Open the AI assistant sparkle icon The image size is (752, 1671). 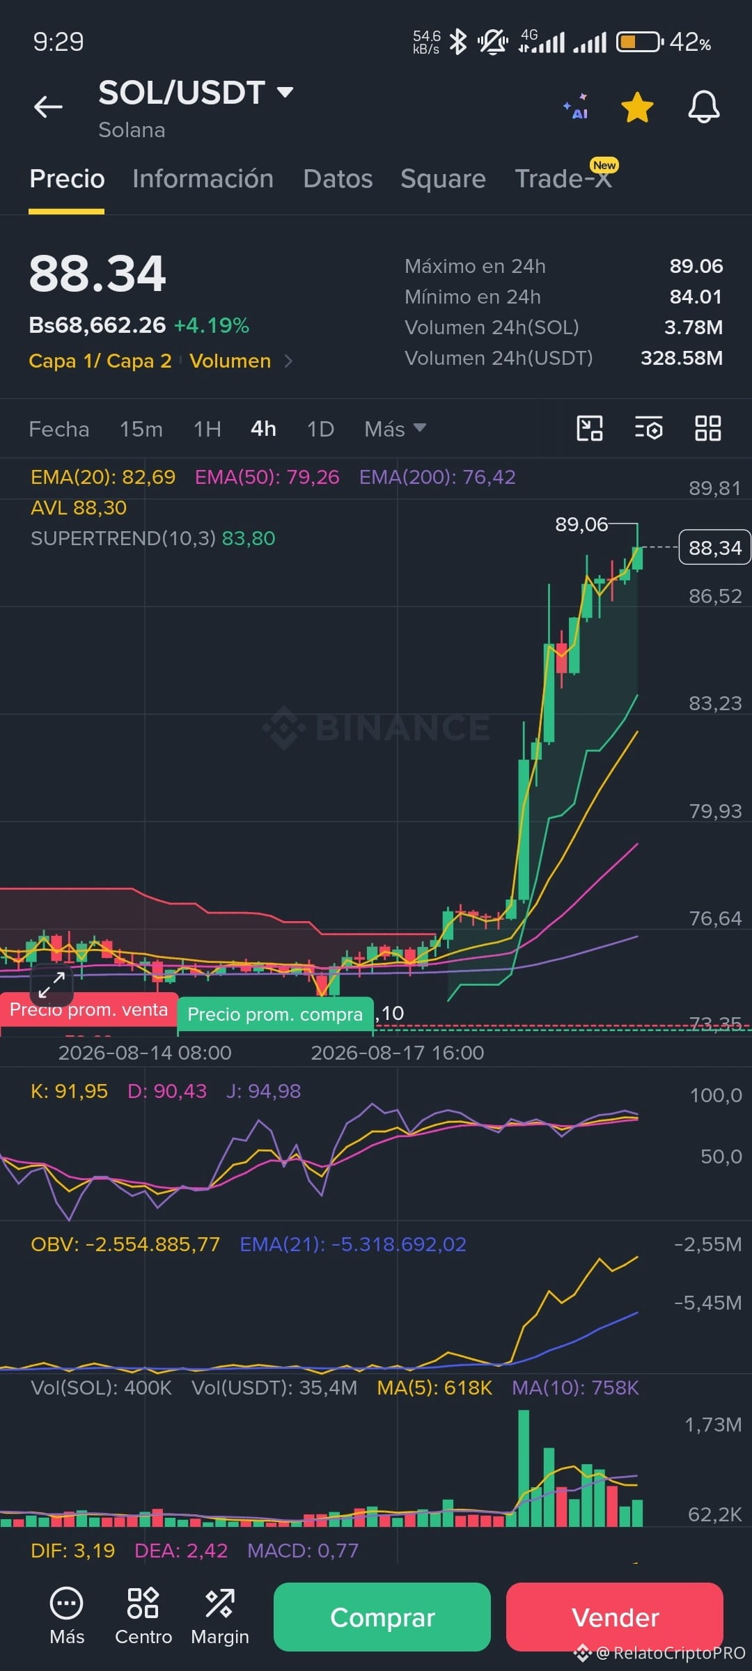(577, 107)
